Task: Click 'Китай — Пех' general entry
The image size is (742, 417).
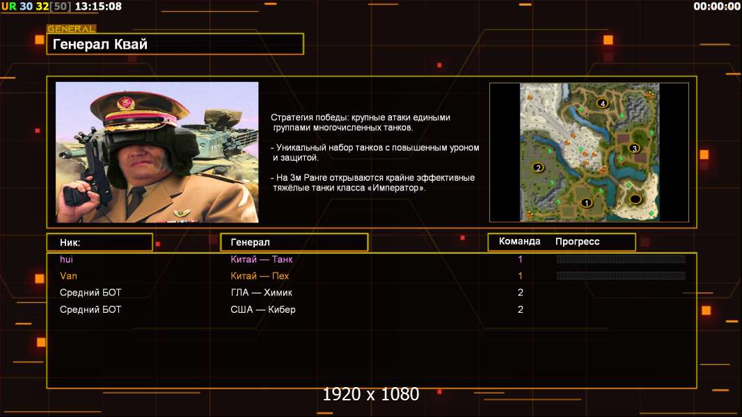Action: pos(260,276)
